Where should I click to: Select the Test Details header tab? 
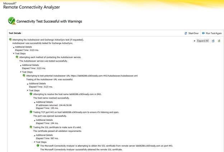point(15,33)
